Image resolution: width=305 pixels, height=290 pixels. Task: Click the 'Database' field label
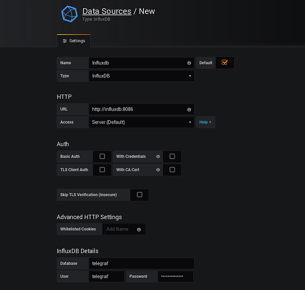[x=69, y=263]
